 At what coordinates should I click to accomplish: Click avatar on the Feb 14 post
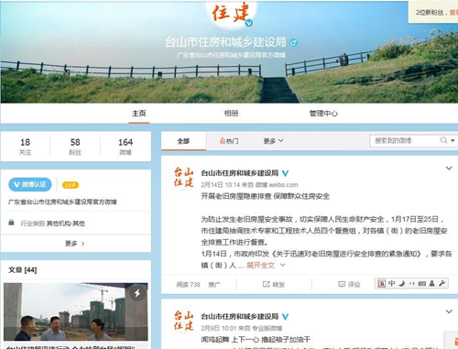point(184,177)
